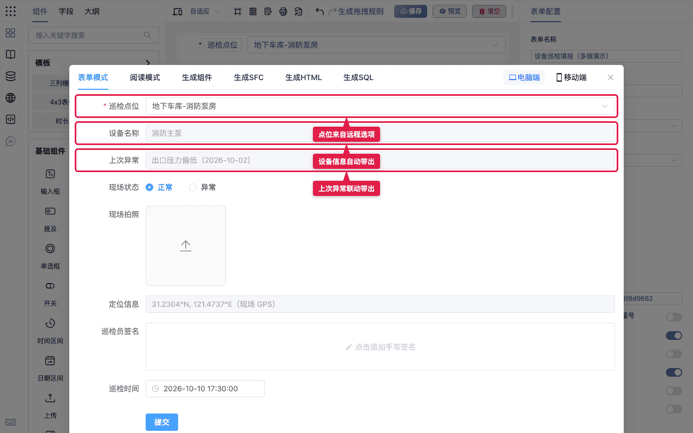Click the 输入关键字搜索 search field

pos(94,35)
